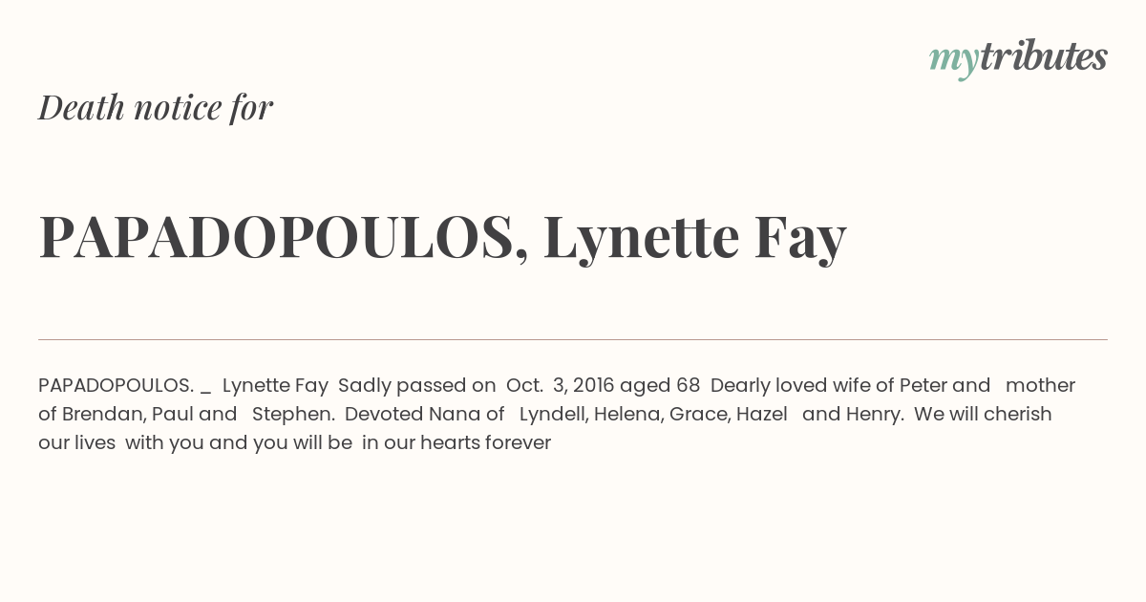Click 'in our hearts forever' text
The image size is (1146, 602).
[x=456, y=442]
